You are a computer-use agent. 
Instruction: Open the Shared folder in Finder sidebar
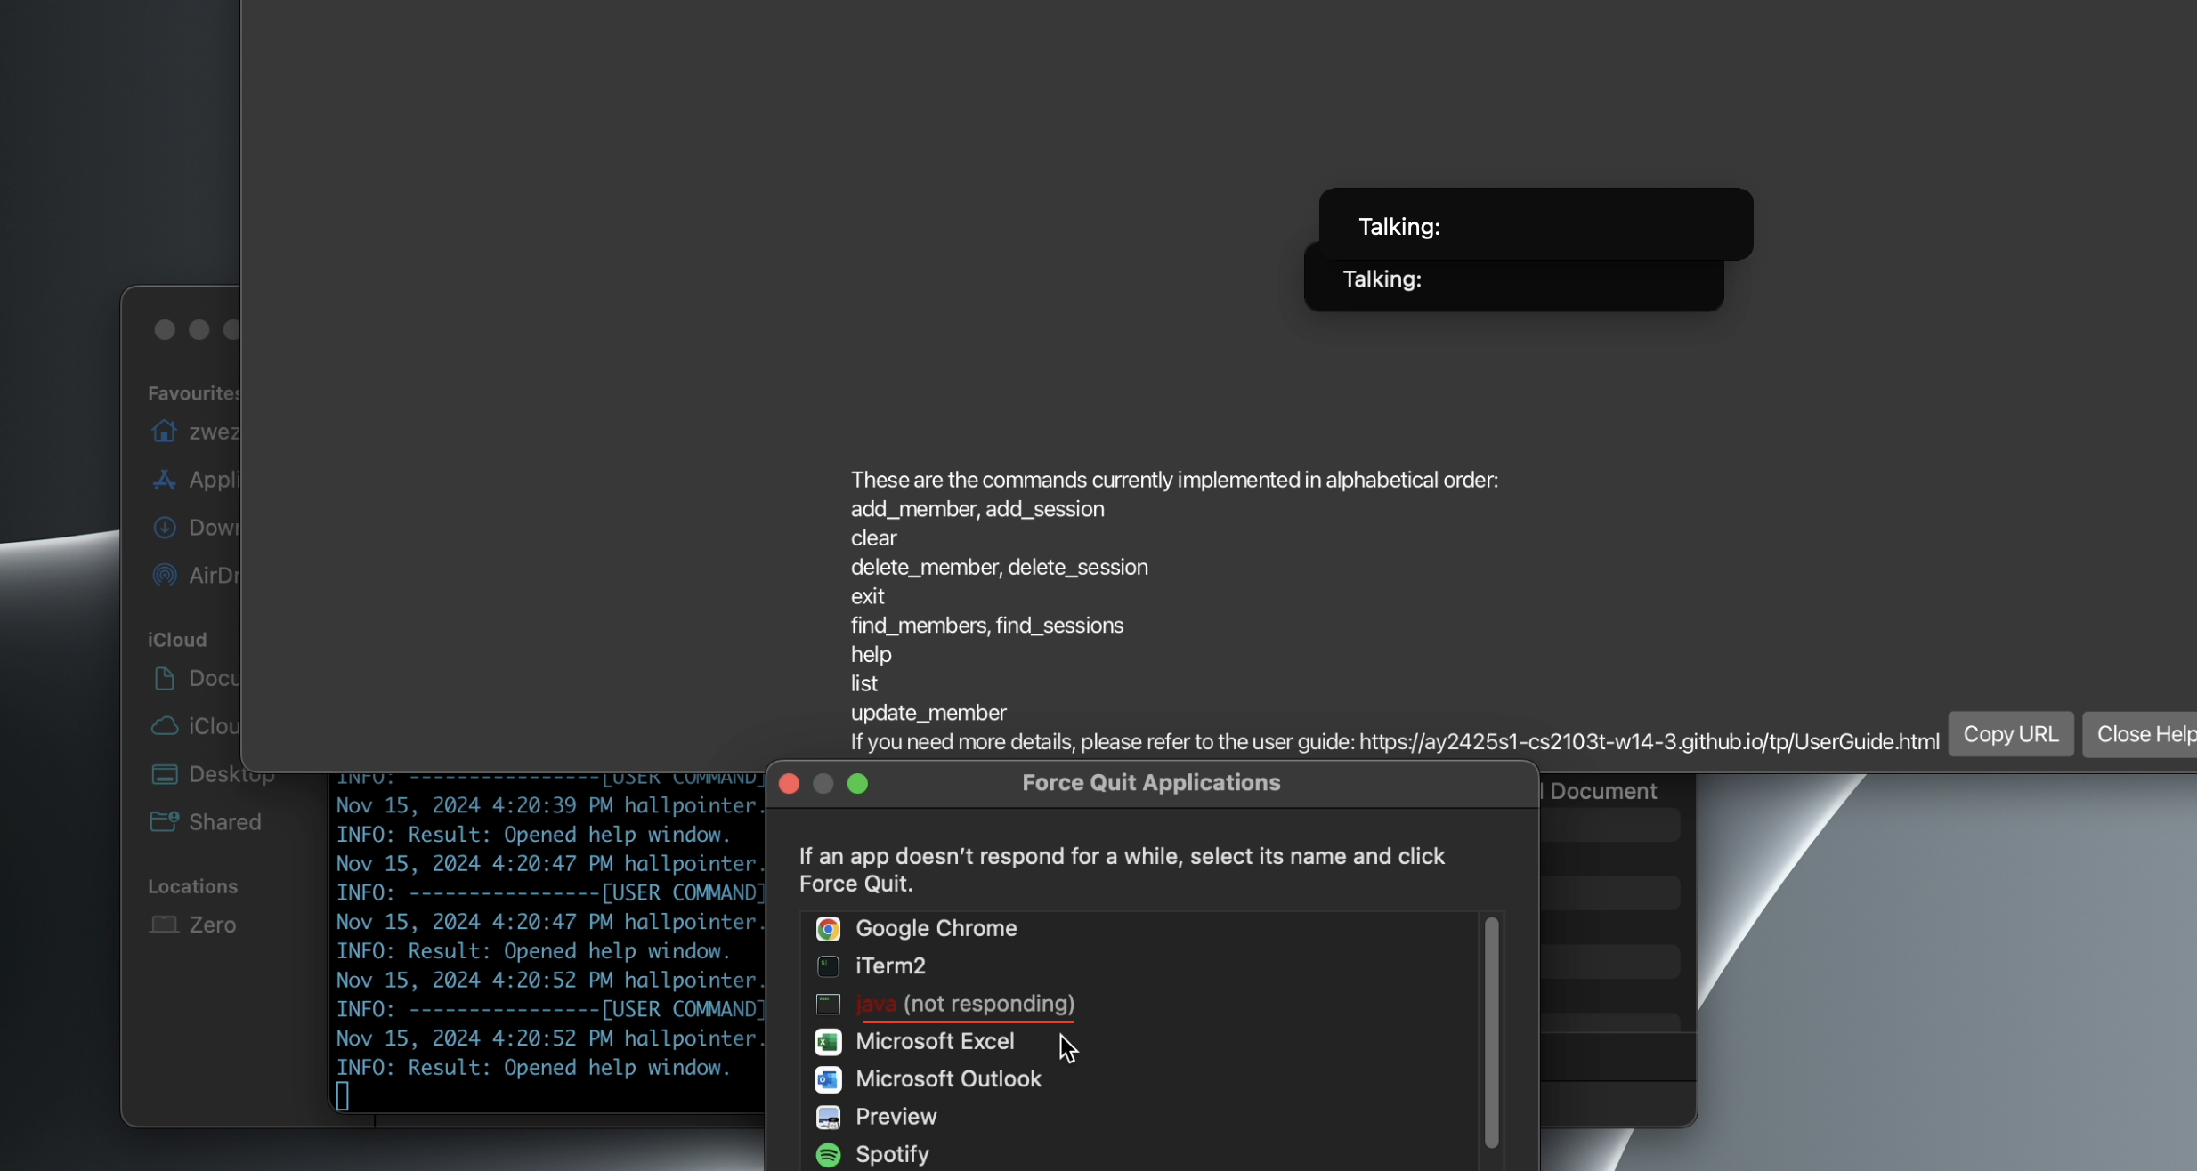click(223, 821)
